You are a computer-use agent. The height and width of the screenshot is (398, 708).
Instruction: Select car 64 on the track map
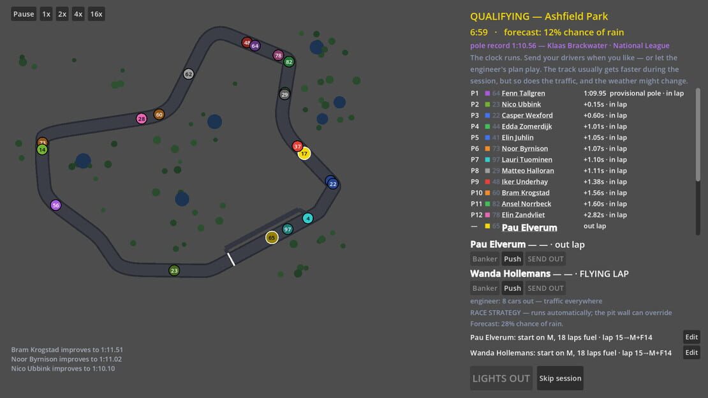tap(255, 46)
